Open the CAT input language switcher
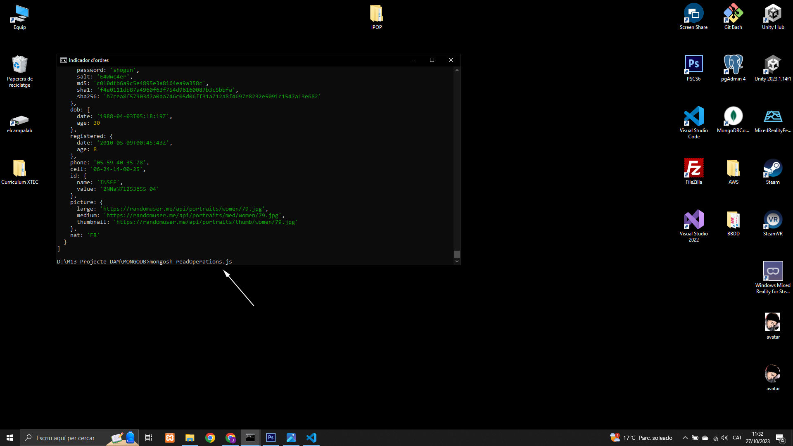Image resolution: width=793 pixels, height=446 pixels. coord(737,438)
